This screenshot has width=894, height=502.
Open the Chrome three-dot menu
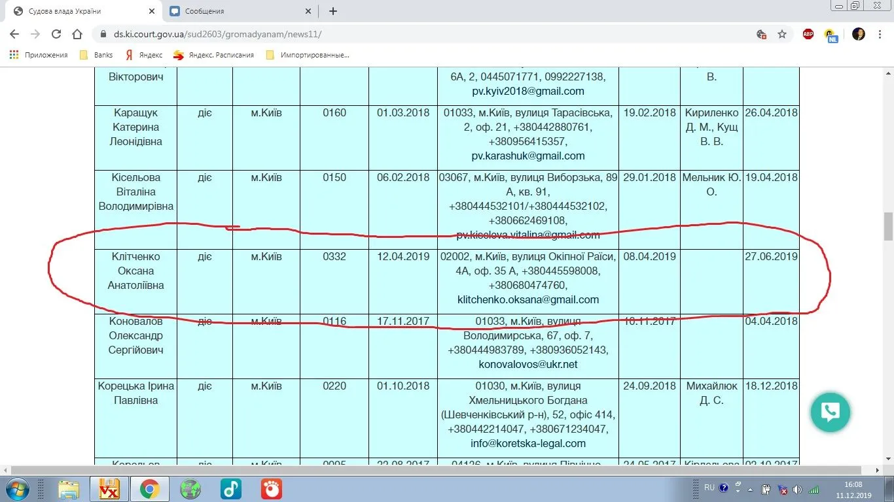[x=881, y=34]
